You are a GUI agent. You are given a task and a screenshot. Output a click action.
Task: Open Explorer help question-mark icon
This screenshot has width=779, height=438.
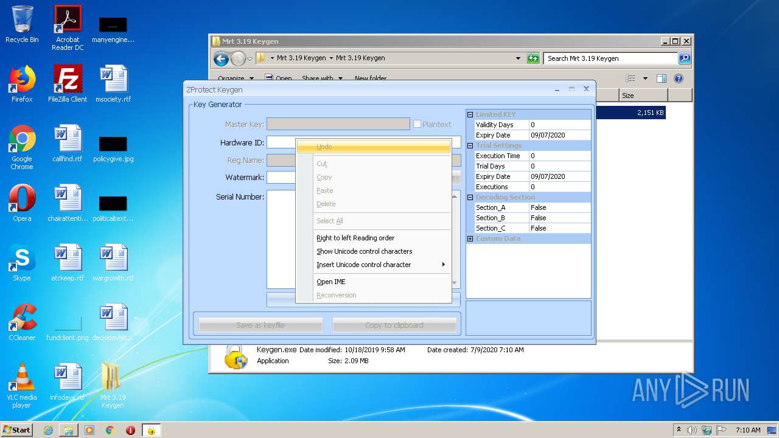(679, 78)
